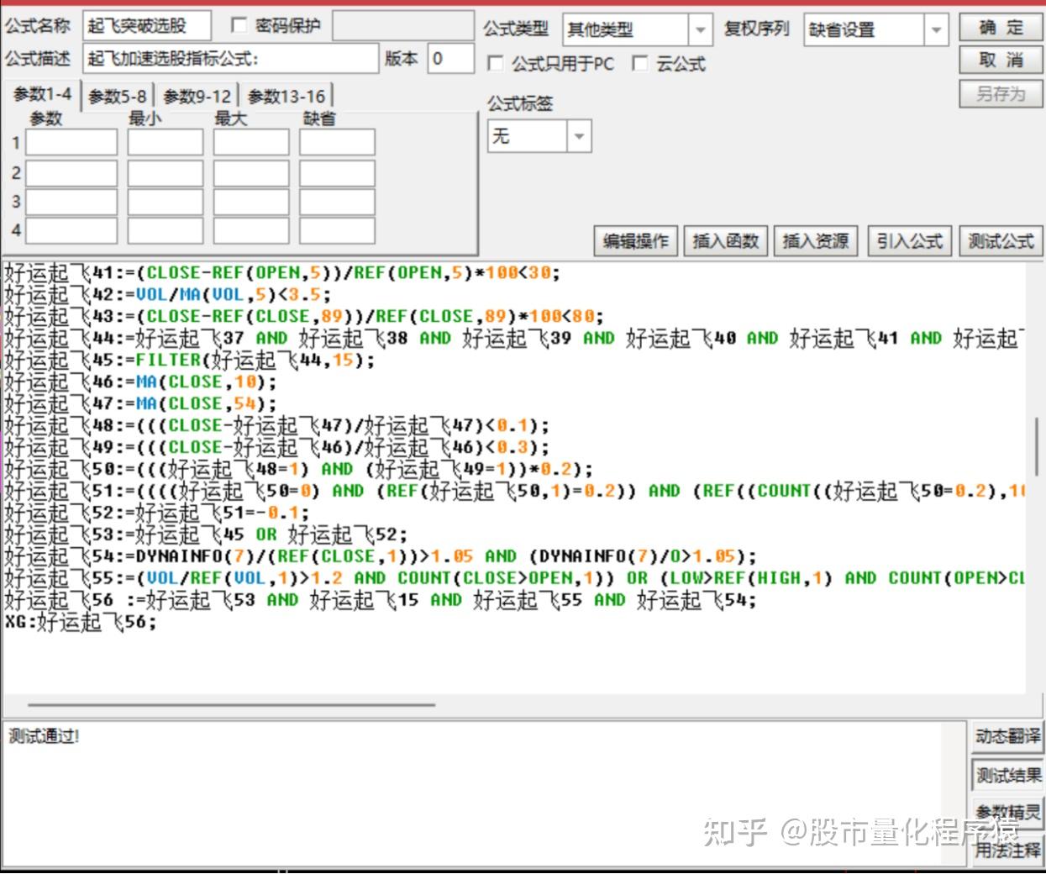Switch to the 参数1-4 tab
The height and width of the screenshot is (874, 1046).
(x=42, y=95)
